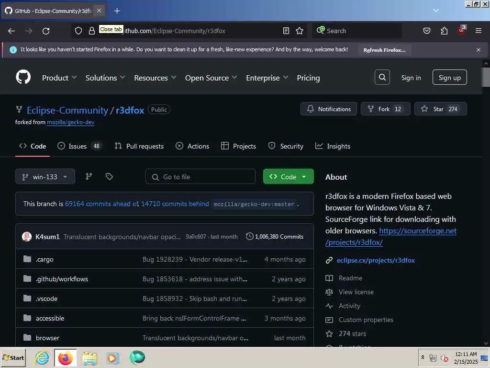Image resolution: width=490 pixels, height=368 pixels.
Task: Launch Internet Explorer from the taskbar
Action: click(42, 357)
